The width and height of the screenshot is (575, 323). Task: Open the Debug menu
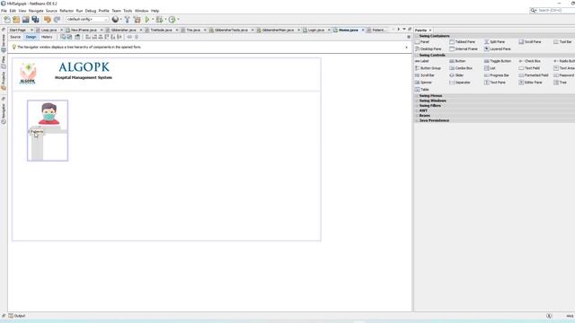tap(90, 11)
